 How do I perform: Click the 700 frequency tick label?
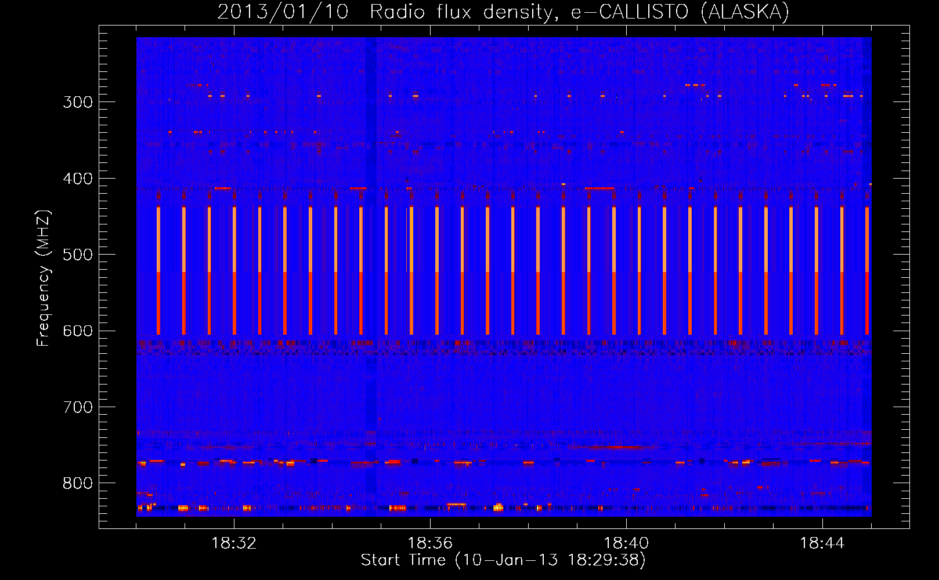point(78,407)
